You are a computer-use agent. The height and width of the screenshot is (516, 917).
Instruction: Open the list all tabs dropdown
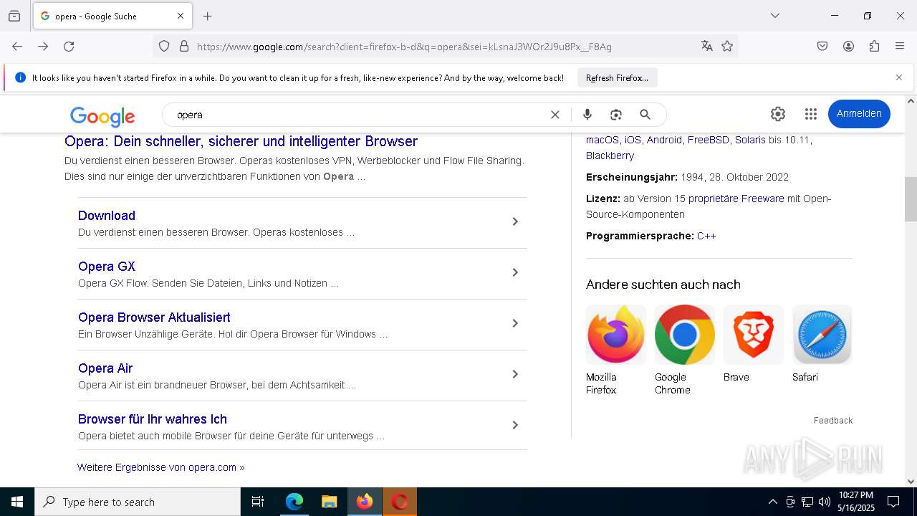point(774,16)
